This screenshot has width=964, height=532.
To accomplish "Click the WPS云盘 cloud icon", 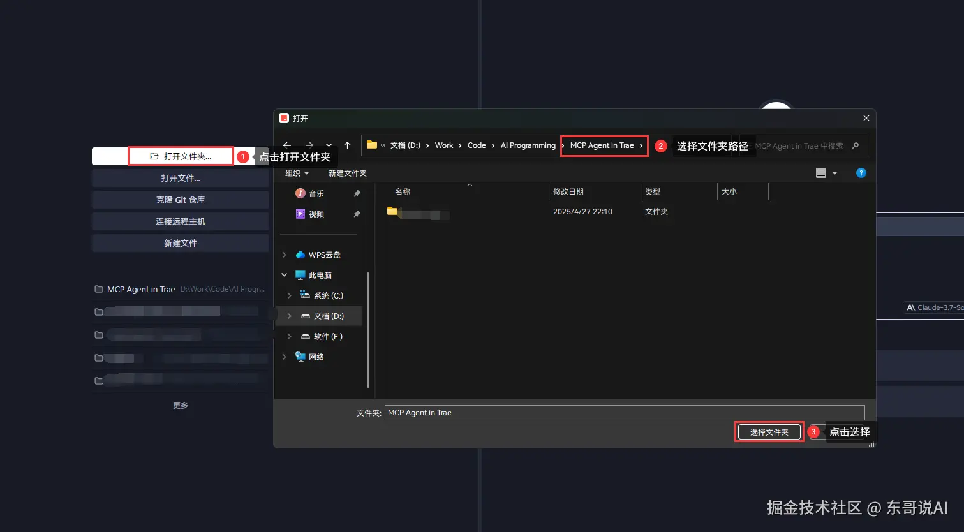I will click(300, 255).
